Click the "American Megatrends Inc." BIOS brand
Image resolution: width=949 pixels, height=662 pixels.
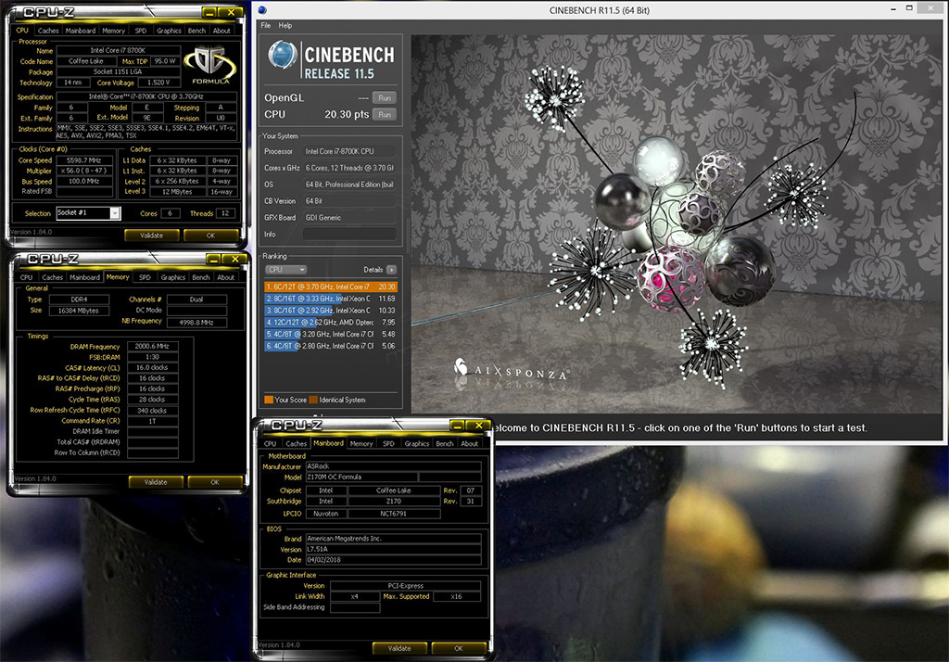(393, 539)
